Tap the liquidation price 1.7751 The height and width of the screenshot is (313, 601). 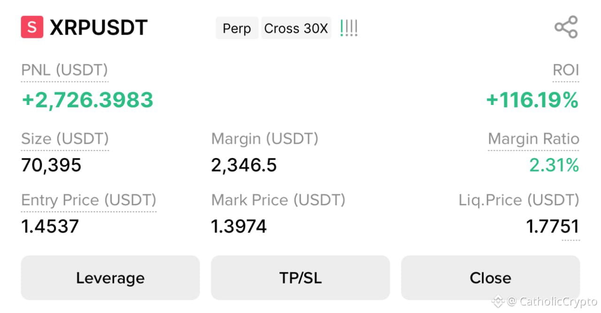(x=553, y=227)
